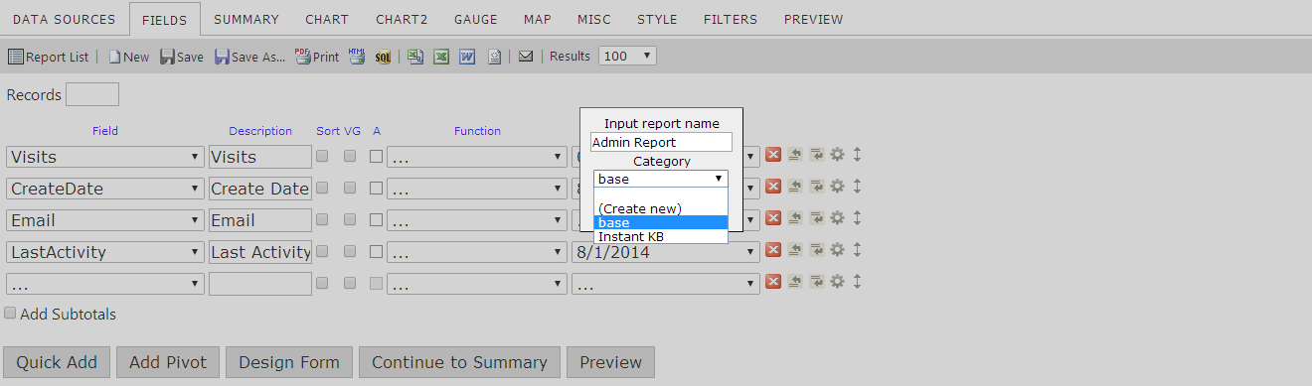This screenshot has width=1312, height=386.
Task: Click the bottom Preview button
Action: point(611,362)
